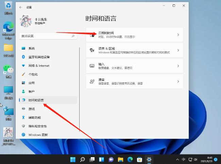Open the notification badge in the tray

click(216, 159)
